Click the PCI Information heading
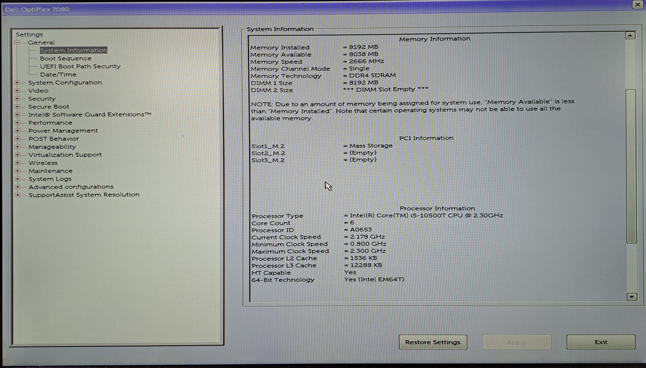The height and width of the screenshot is (368, 646). point(426,138)
